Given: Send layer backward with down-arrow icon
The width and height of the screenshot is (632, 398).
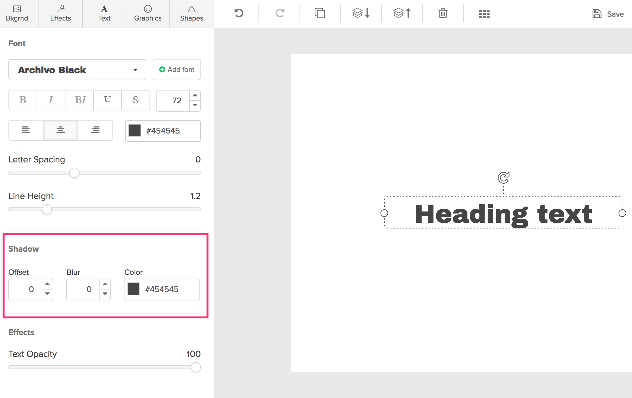Looking at the screenshot, I should [361, 13].
